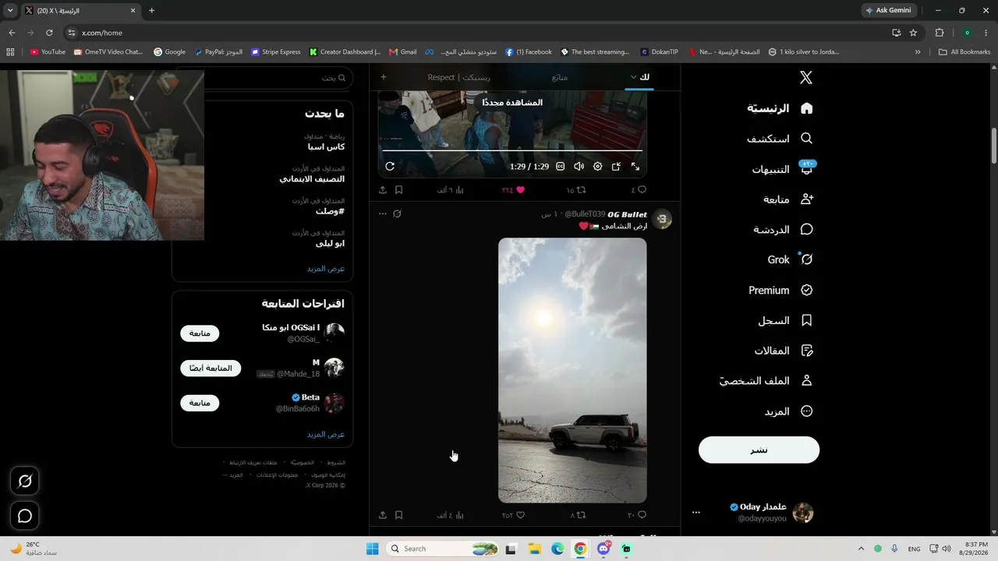998x561 pixels.
Task: Open the YouTube bookmark
Action: tap(48, 52)
